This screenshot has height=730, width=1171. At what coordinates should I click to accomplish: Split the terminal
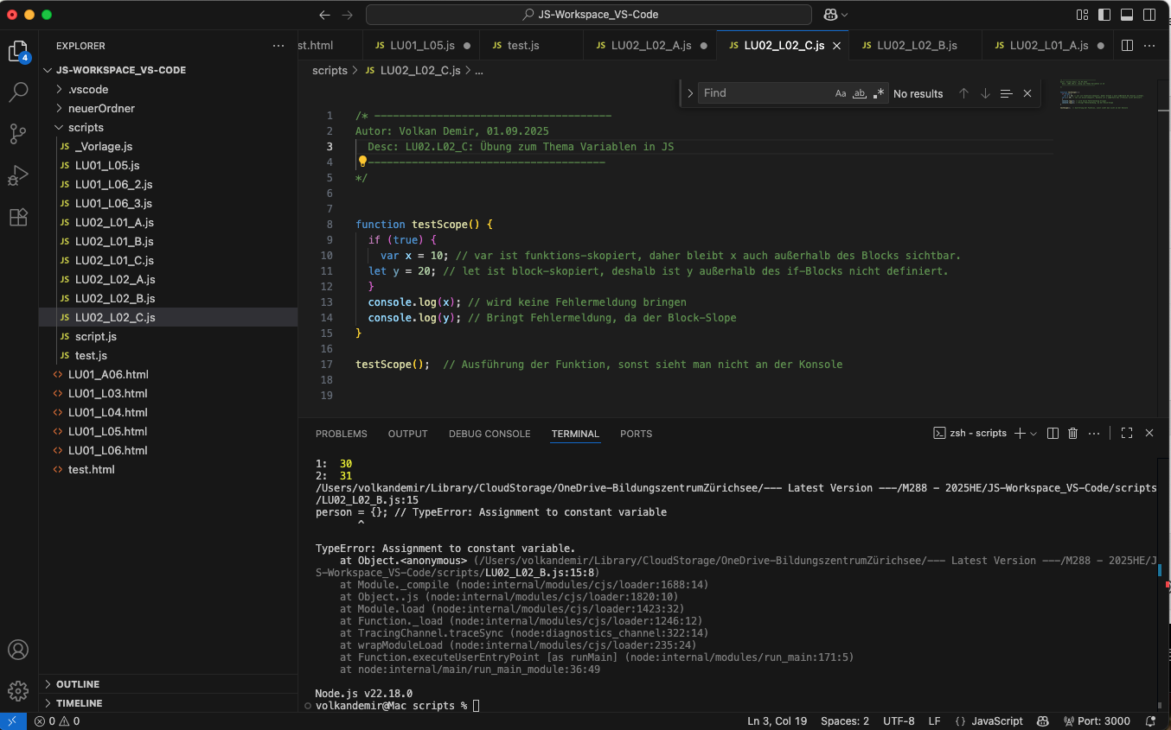pos(1053,433)
